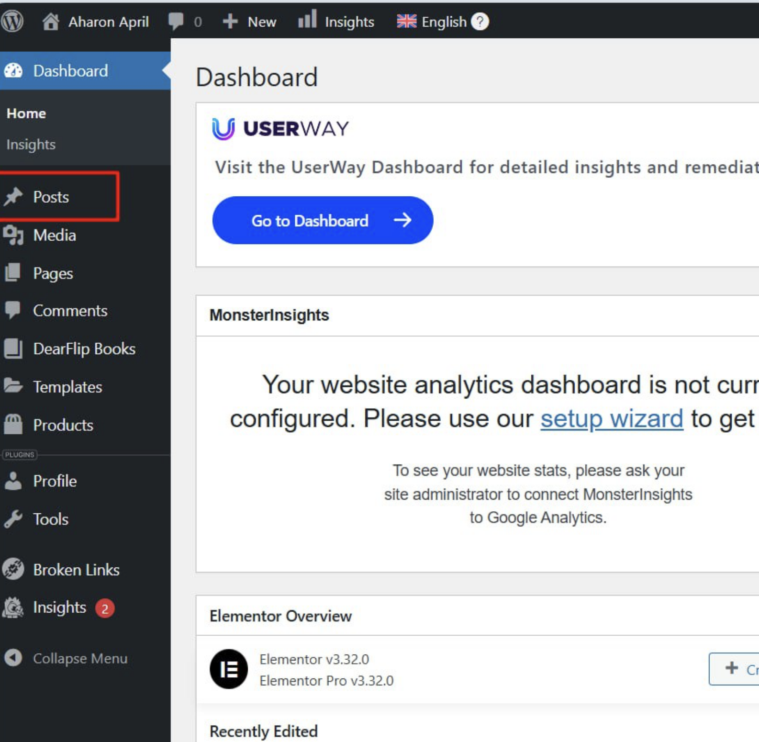
Task: Click the Pages icon in sidebar
Action: pyautogui.click(x=13, y=273)
